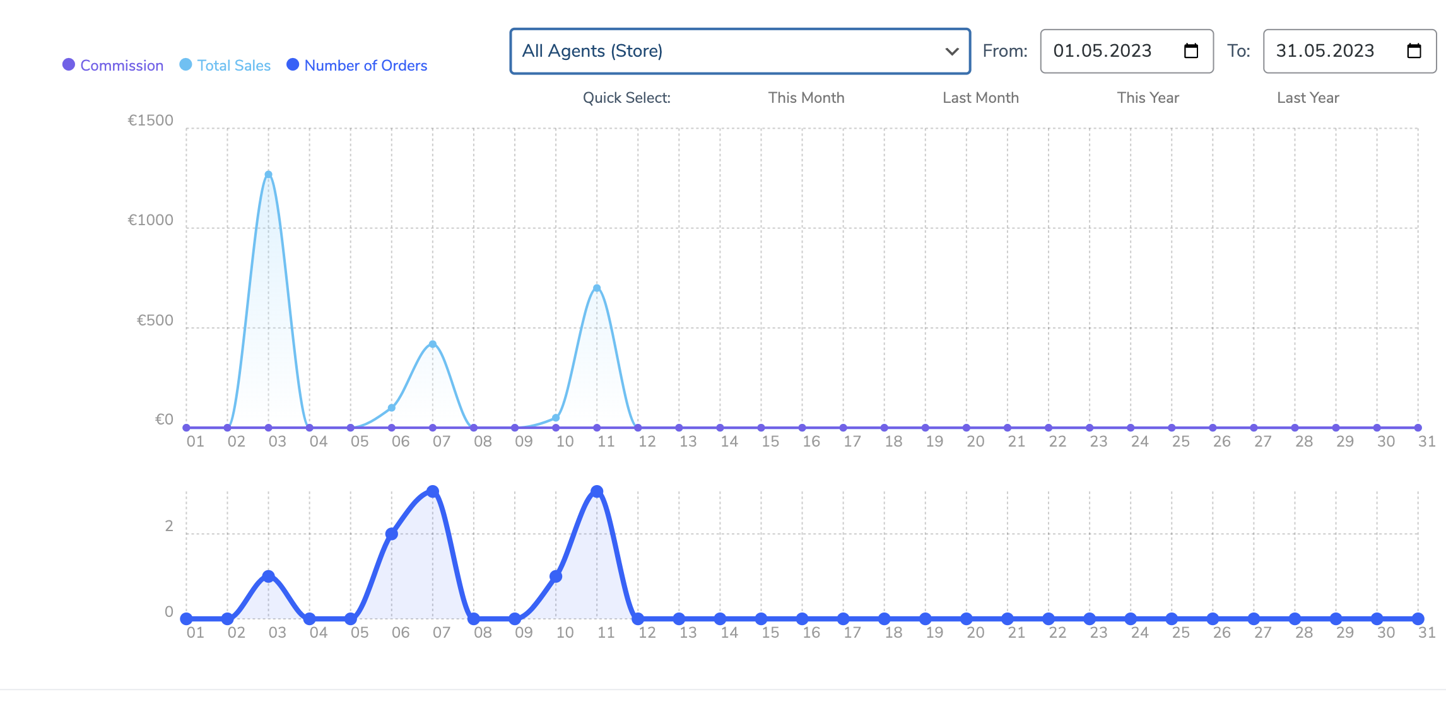Screen dimensions: 1446x709
Task: Click the Total Sales point on day 06
Action: pos(392,408)
